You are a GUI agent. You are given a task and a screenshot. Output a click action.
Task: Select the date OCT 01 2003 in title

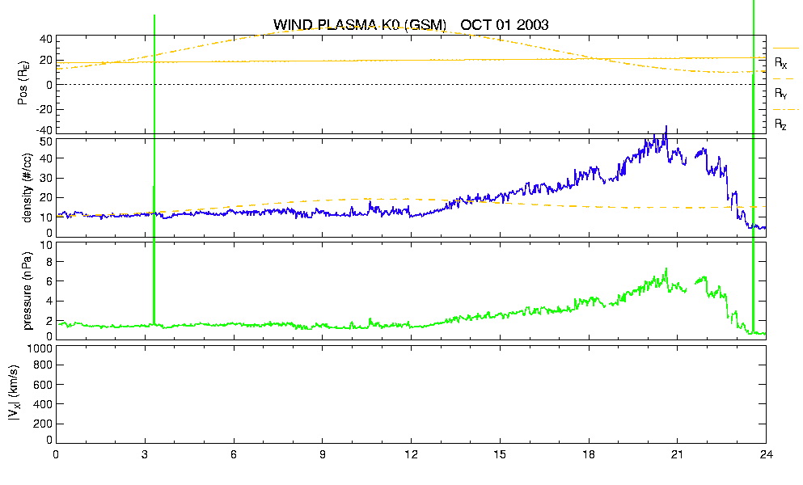tap(505, 24)
